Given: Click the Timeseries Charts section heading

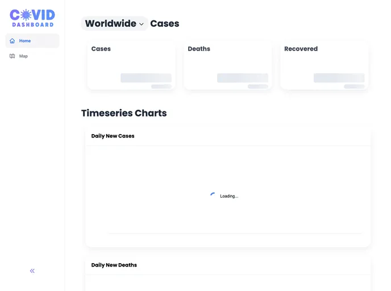Looking at the screenshot, I should [124, 113].
